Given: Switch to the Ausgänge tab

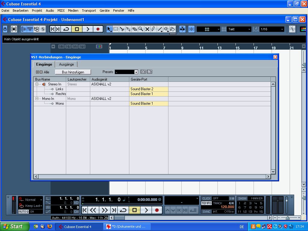Looking at the screenshot, I should 66,64.
